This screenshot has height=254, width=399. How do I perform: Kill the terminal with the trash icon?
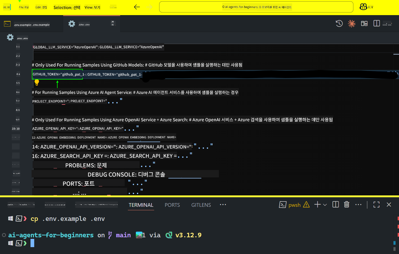346,204
